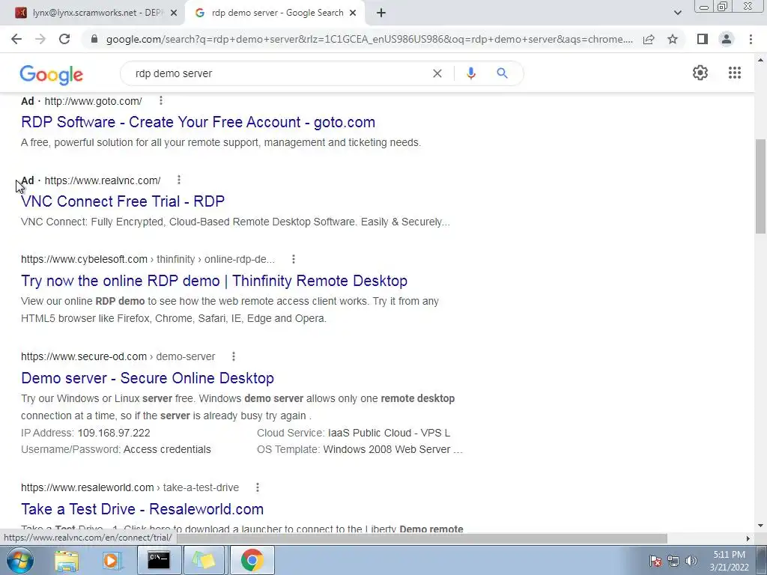
Task: Share this page from address bar
Action: [649, 39]
